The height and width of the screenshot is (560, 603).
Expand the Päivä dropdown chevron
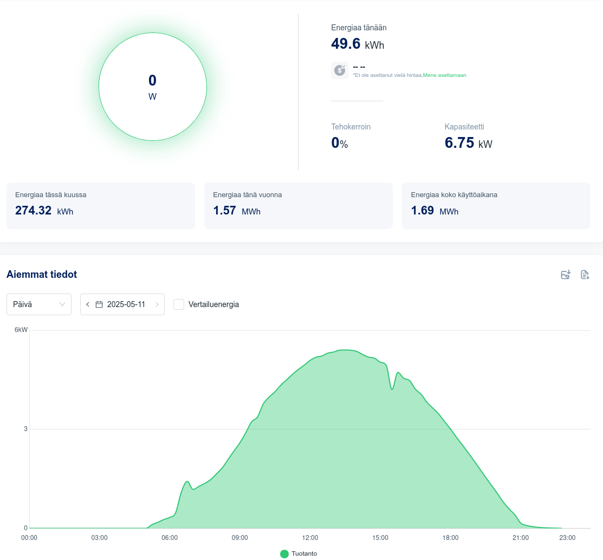(x=62, y=304)
